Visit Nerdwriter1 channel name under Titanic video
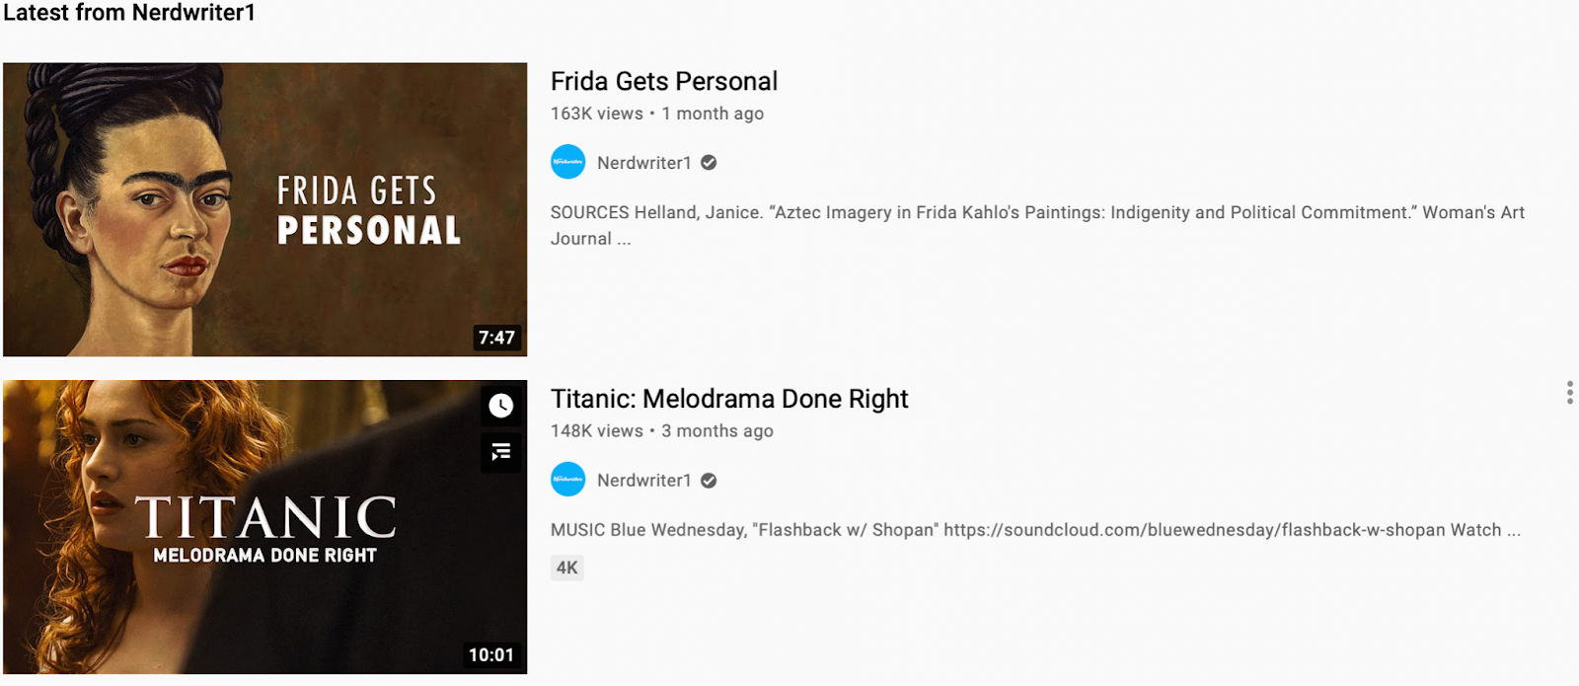Image resolution: width=1579 pixels, height=686 pixels. (x=644, y=481)
